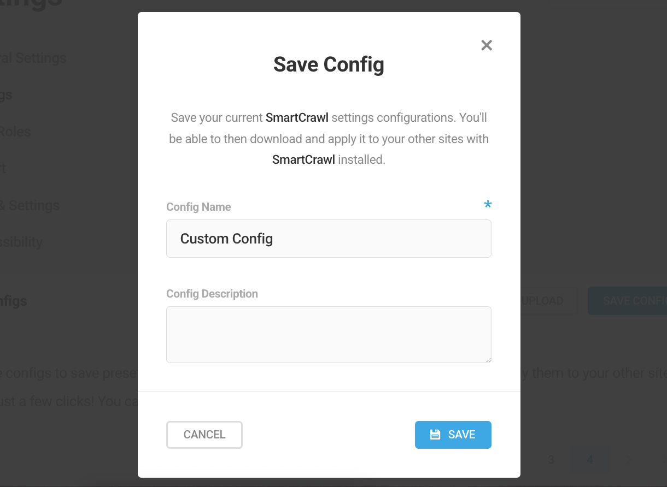Open the Configs section in the sidebar
Image resolution: width=667 pixels, height=487 pixels.
(13, 301)
